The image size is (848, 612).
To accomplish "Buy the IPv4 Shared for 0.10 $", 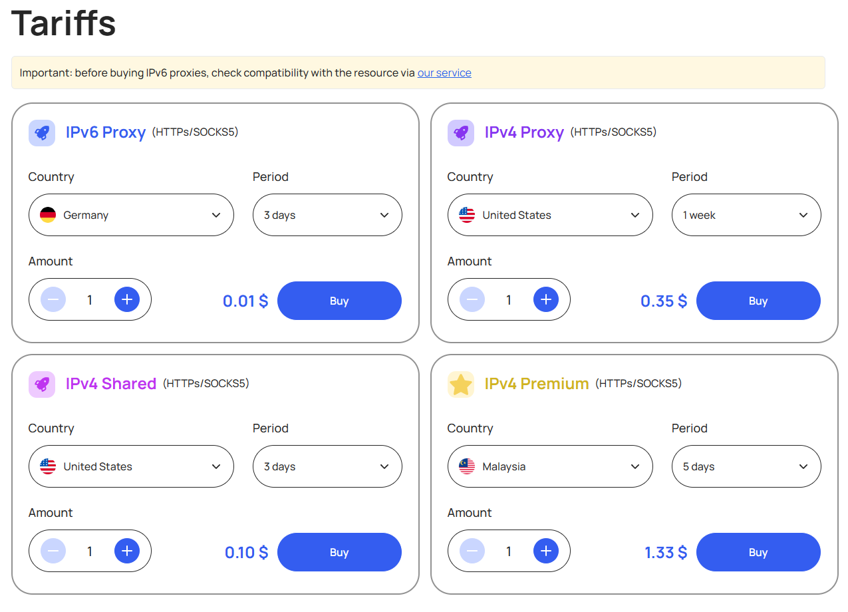I will [339, 552].
